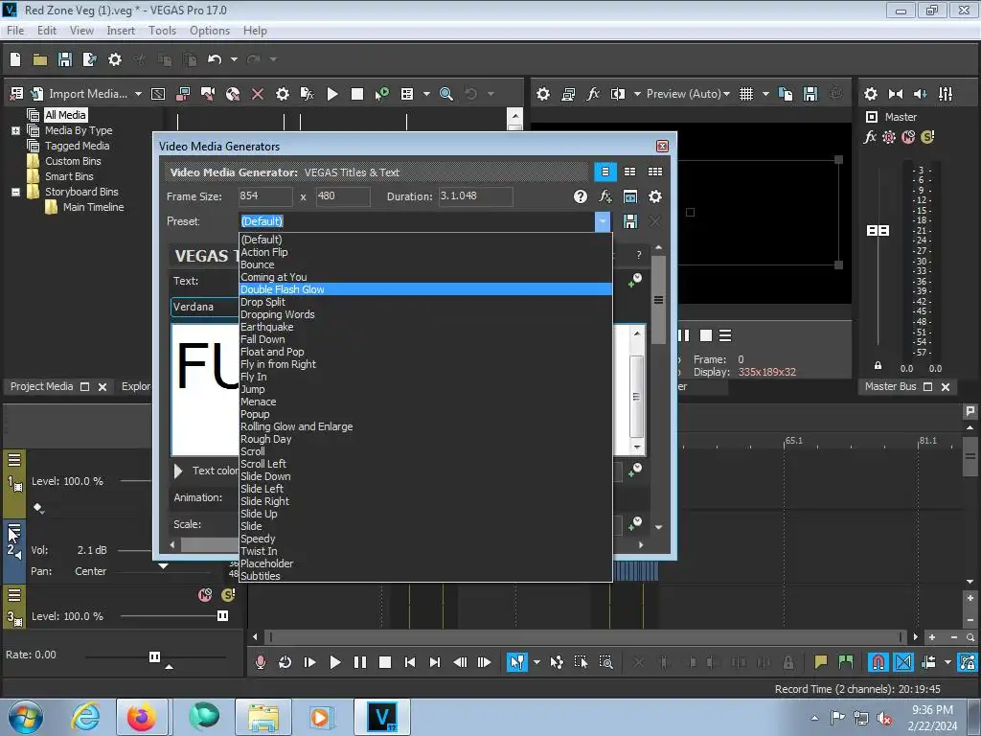Open the View menu
The width and height of the screenshot is (981, 736).
[81, 30]
